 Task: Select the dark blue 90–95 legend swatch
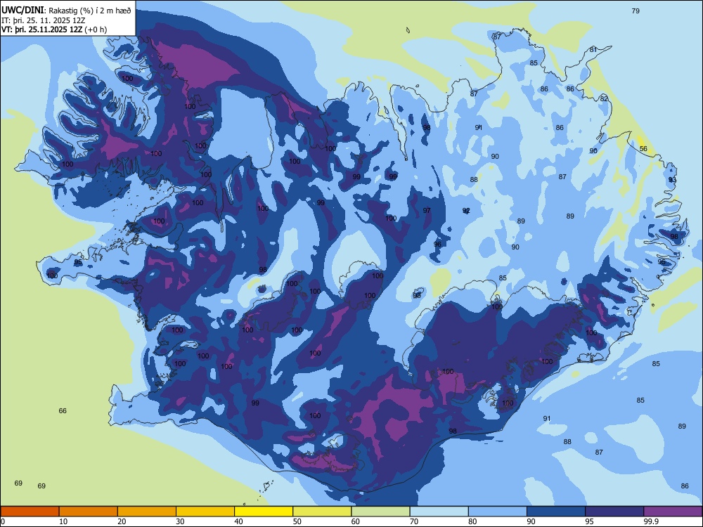tap(556, 512)
